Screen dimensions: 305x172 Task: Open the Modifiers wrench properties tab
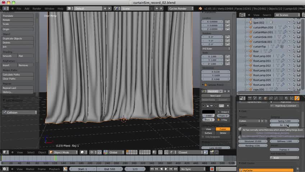[276, 98]
